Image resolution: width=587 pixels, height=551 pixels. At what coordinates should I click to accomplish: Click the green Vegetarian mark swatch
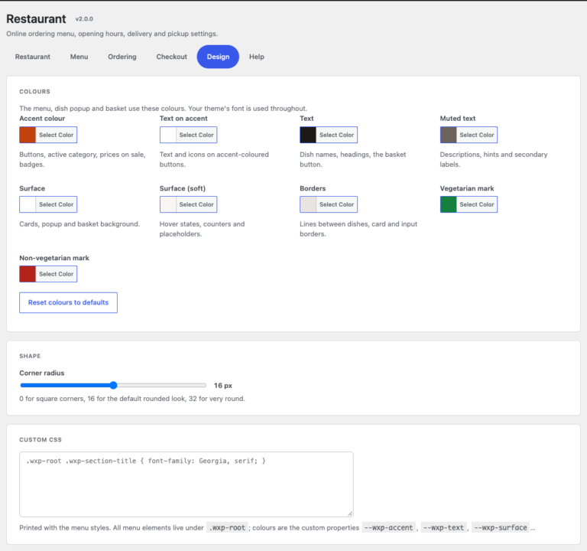click(x=449, y=204)
